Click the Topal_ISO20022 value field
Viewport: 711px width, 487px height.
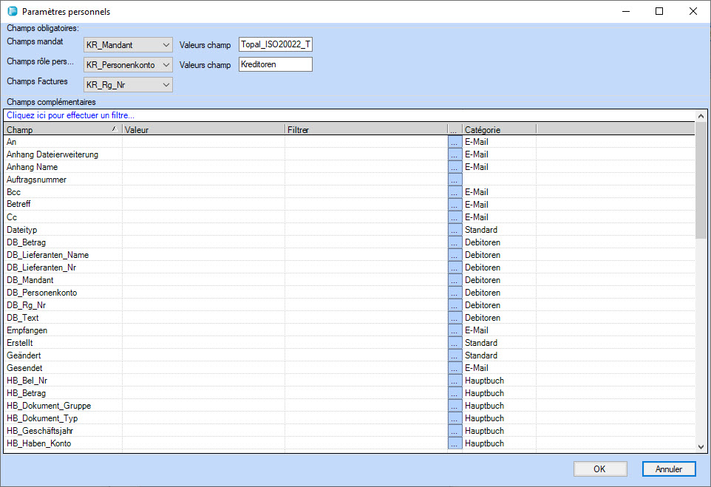[276, 46]
